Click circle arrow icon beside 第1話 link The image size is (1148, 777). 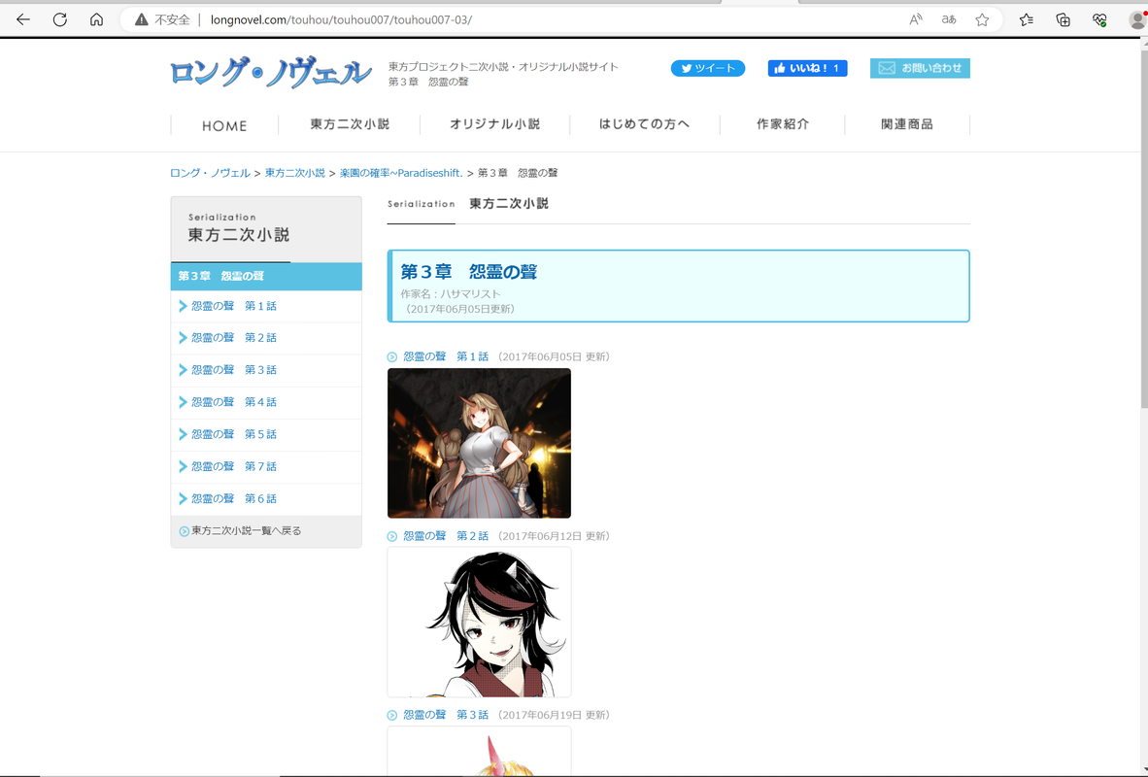(x=392, y=357)
